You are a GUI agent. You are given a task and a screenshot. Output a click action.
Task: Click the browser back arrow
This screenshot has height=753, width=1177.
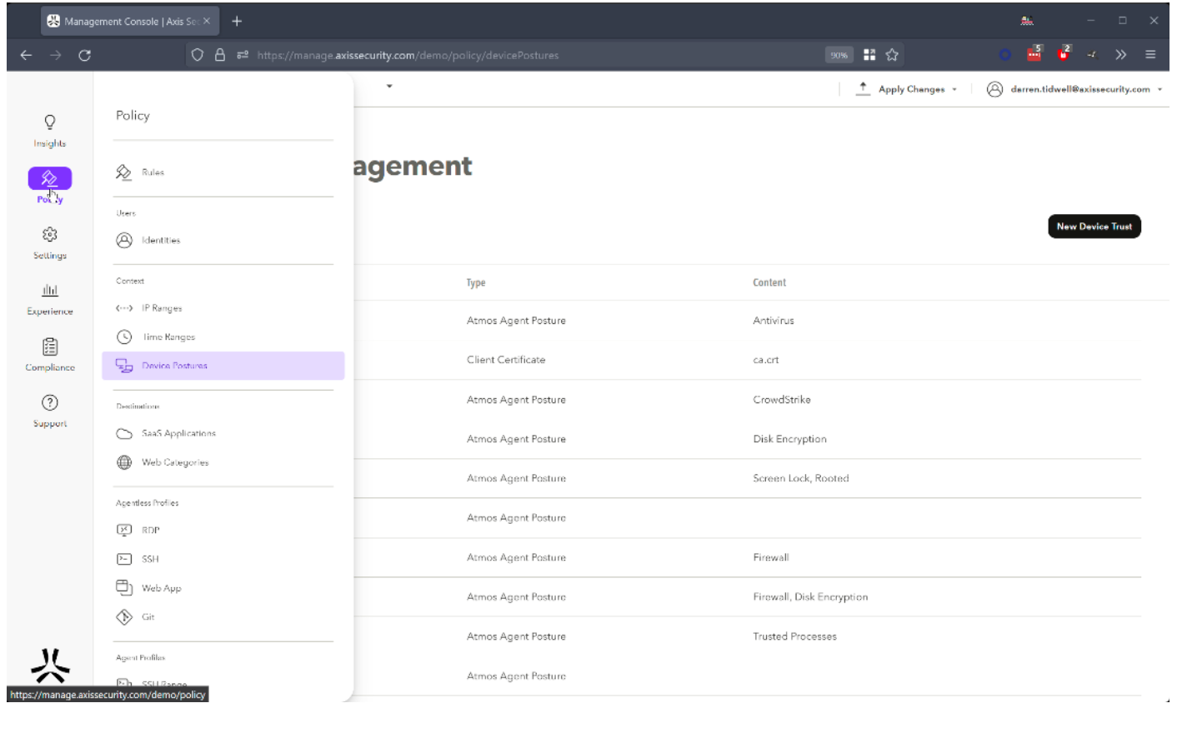26,55
